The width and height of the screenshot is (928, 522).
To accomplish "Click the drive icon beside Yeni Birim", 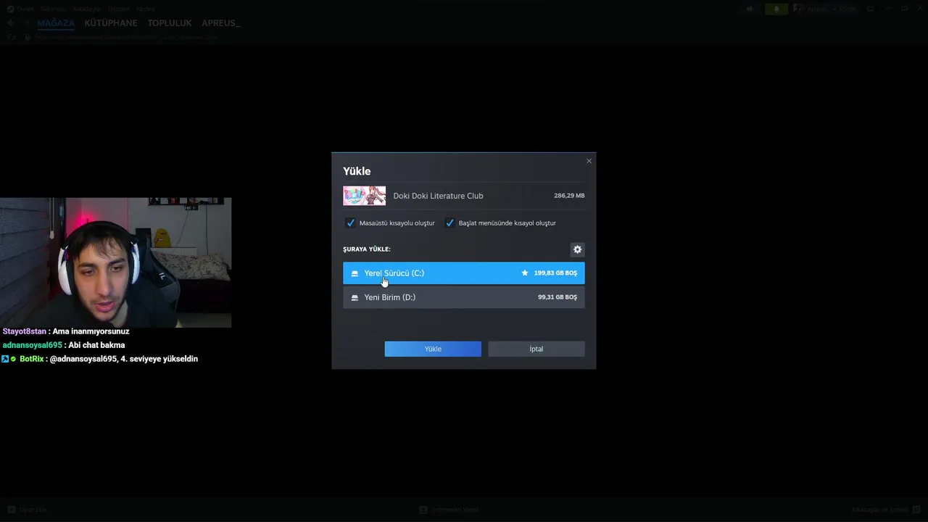I will point(355,297).
